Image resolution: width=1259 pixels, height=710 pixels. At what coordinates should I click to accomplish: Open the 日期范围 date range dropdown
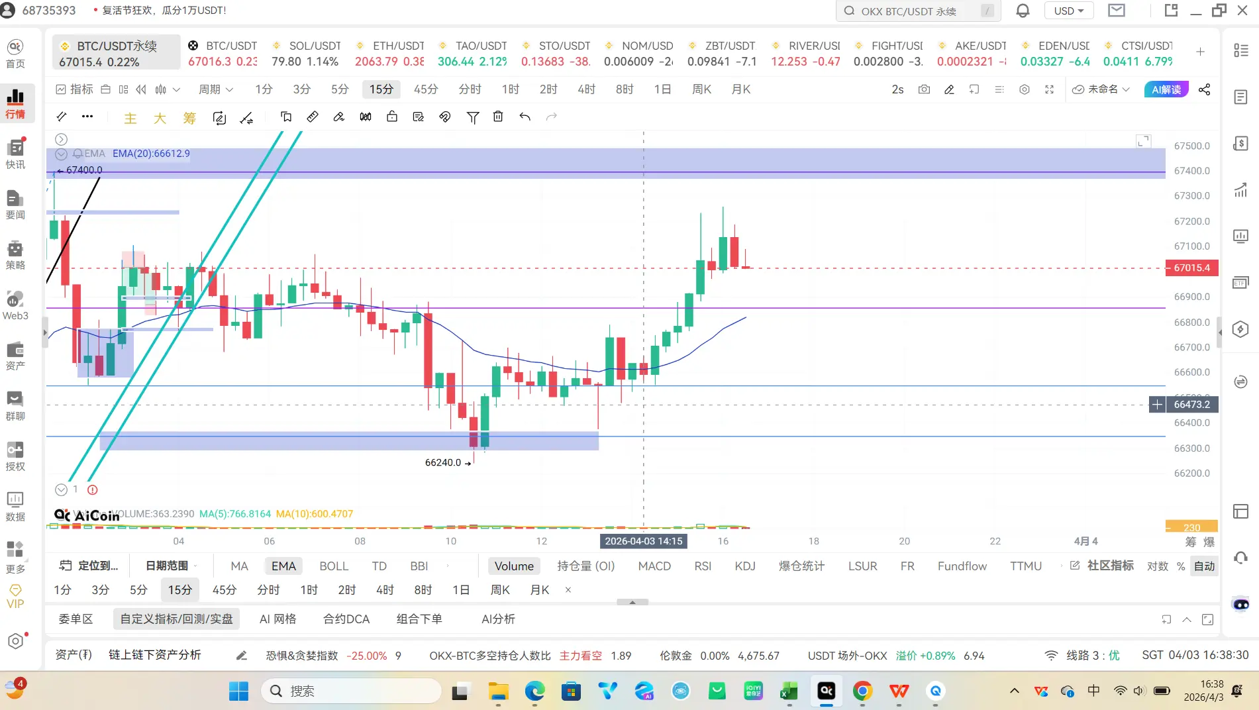pyautogui.click(x=171, y=566)
